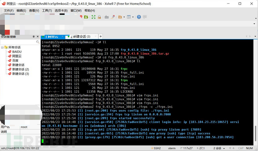Click the status bar up arrow icon
The height and width of the screenshot is (151, 258).
pyautogui.click(x=230, y=148)
